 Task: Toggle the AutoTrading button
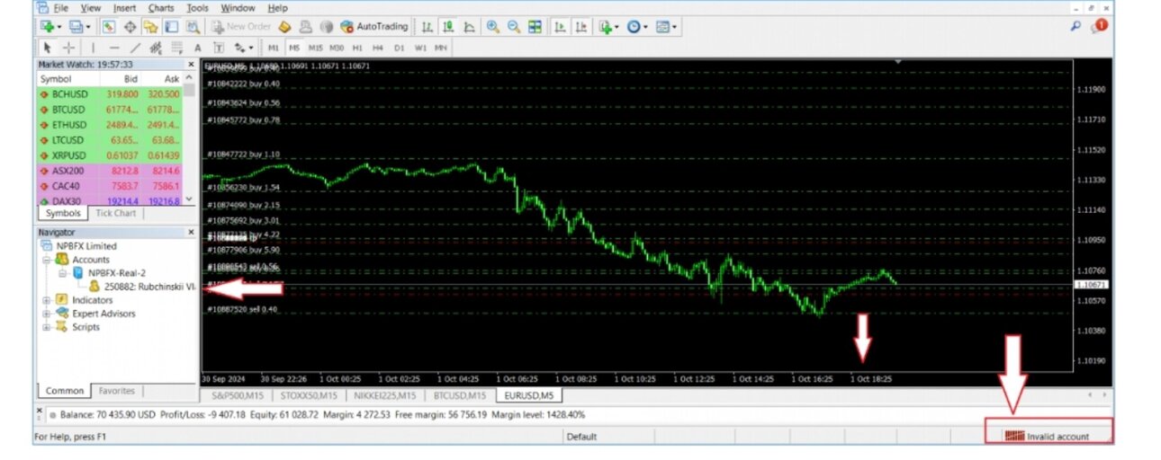tap(374, 27)
